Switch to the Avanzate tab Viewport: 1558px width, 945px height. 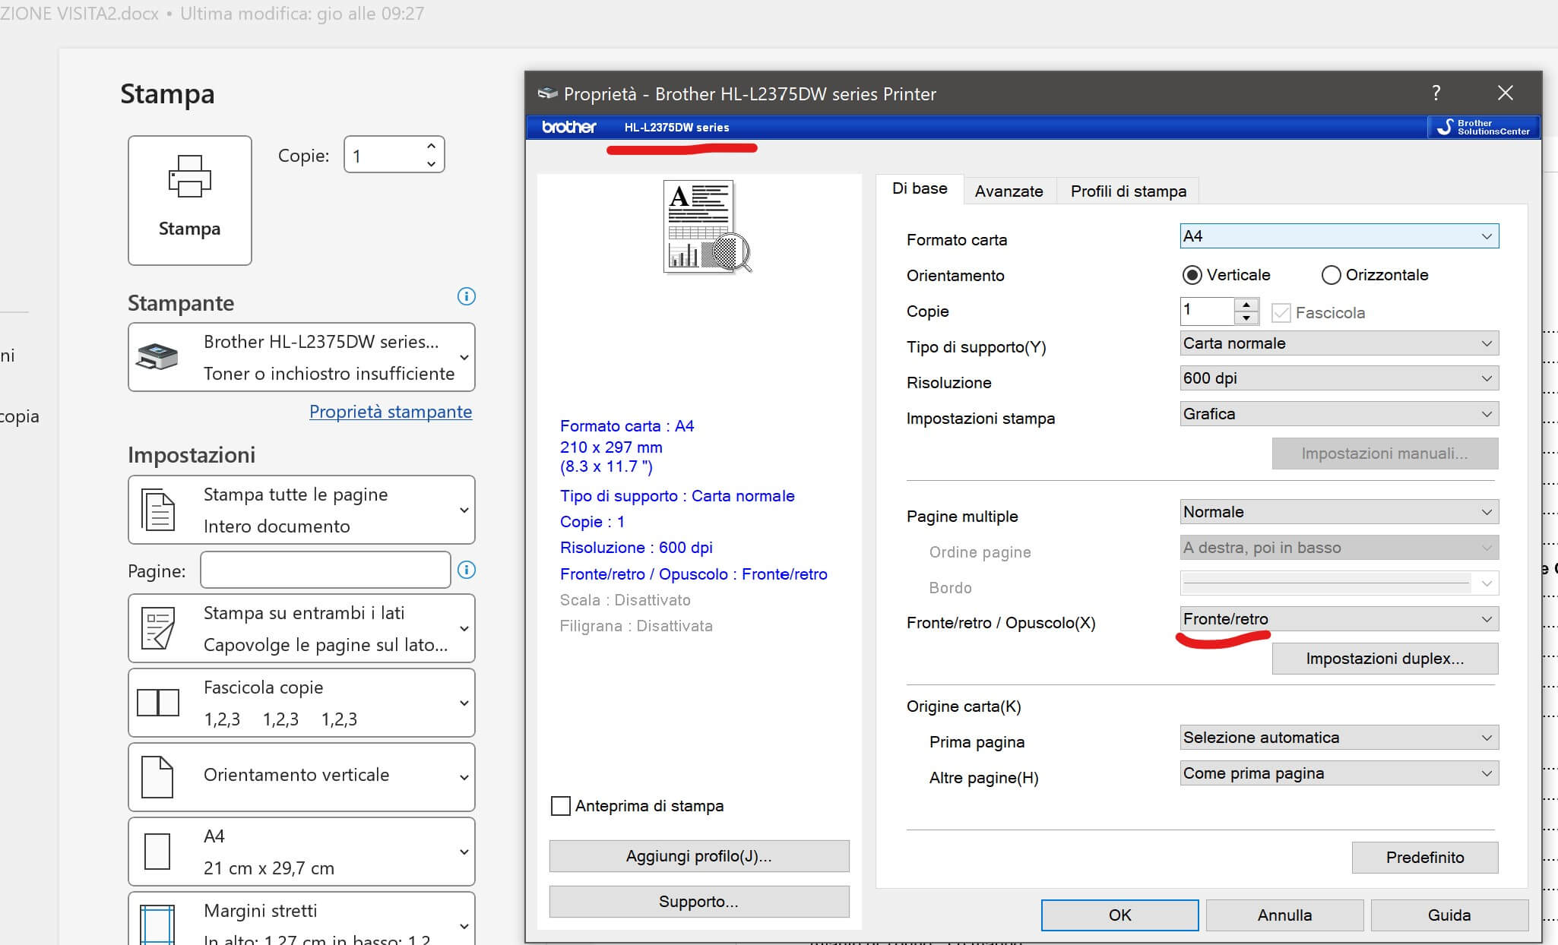1009,191
